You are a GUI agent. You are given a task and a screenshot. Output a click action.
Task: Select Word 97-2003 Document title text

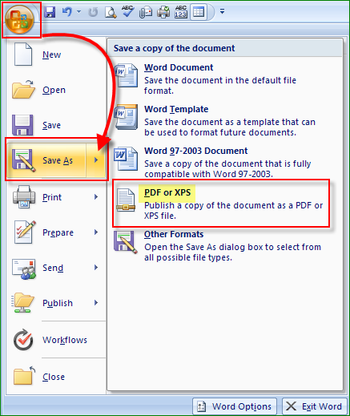(196, 151)
